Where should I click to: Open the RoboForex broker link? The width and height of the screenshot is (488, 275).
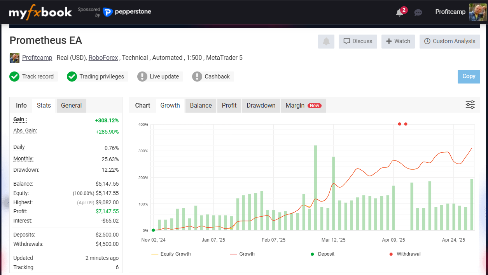(x=103, y=58)
